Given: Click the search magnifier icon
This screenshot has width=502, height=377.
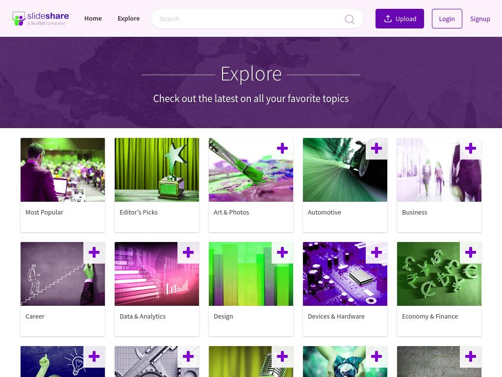Looking at the screenshot, I should (349, 19).
